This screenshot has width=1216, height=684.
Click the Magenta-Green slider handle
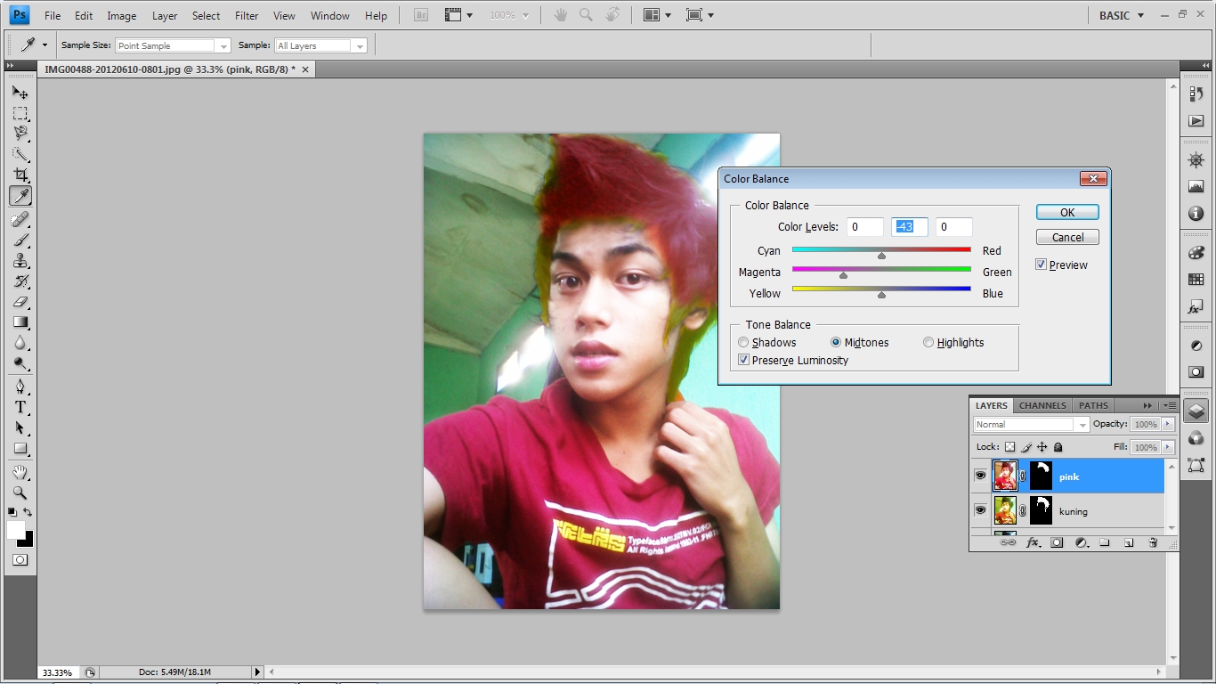(843, 275)
